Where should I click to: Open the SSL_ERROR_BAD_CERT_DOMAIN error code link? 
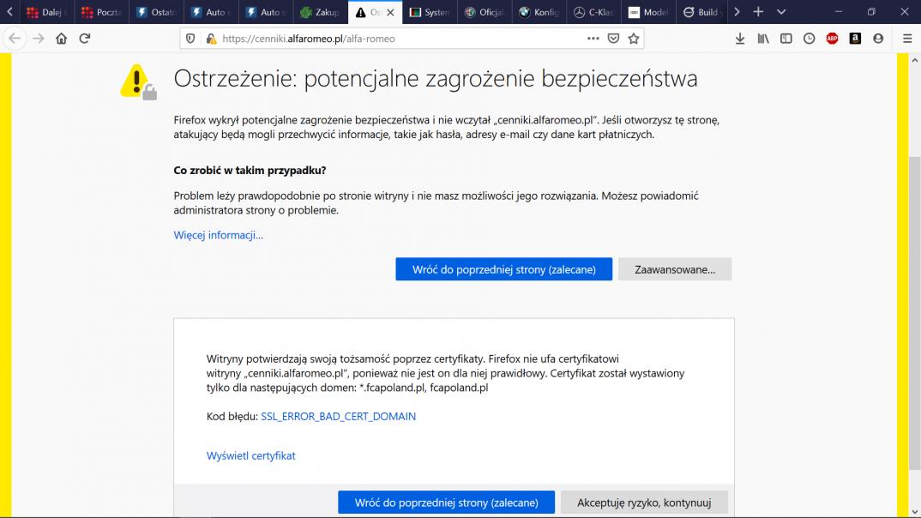(x=339, y=417)
